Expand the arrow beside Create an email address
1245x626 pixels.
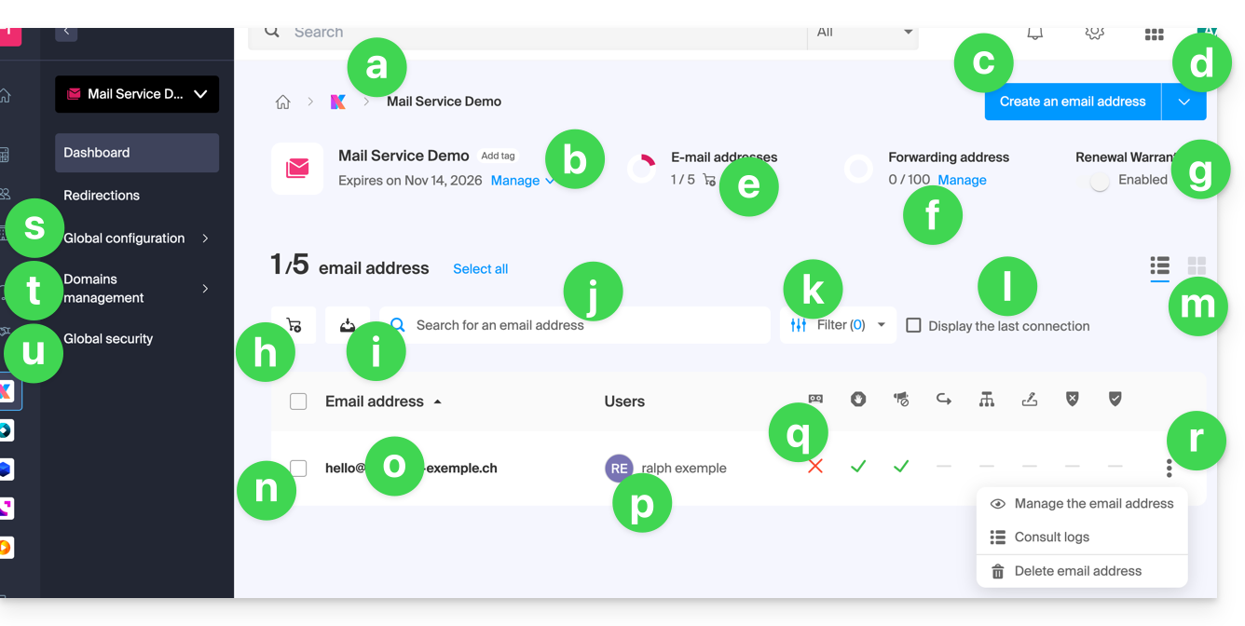[x=1183, y=102]
